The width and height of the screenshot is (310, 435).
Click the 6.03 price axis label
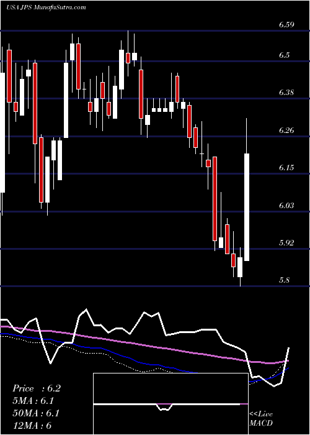click(x=286, y=206)
